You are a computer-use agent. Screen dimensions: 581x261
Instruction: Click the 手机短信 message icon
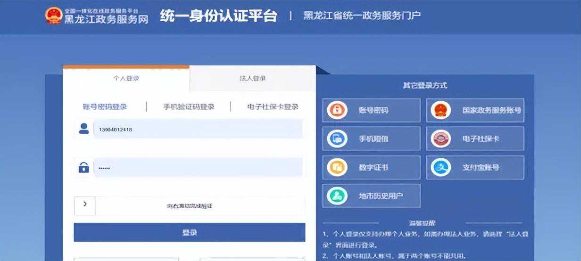[x=337, y=139]
